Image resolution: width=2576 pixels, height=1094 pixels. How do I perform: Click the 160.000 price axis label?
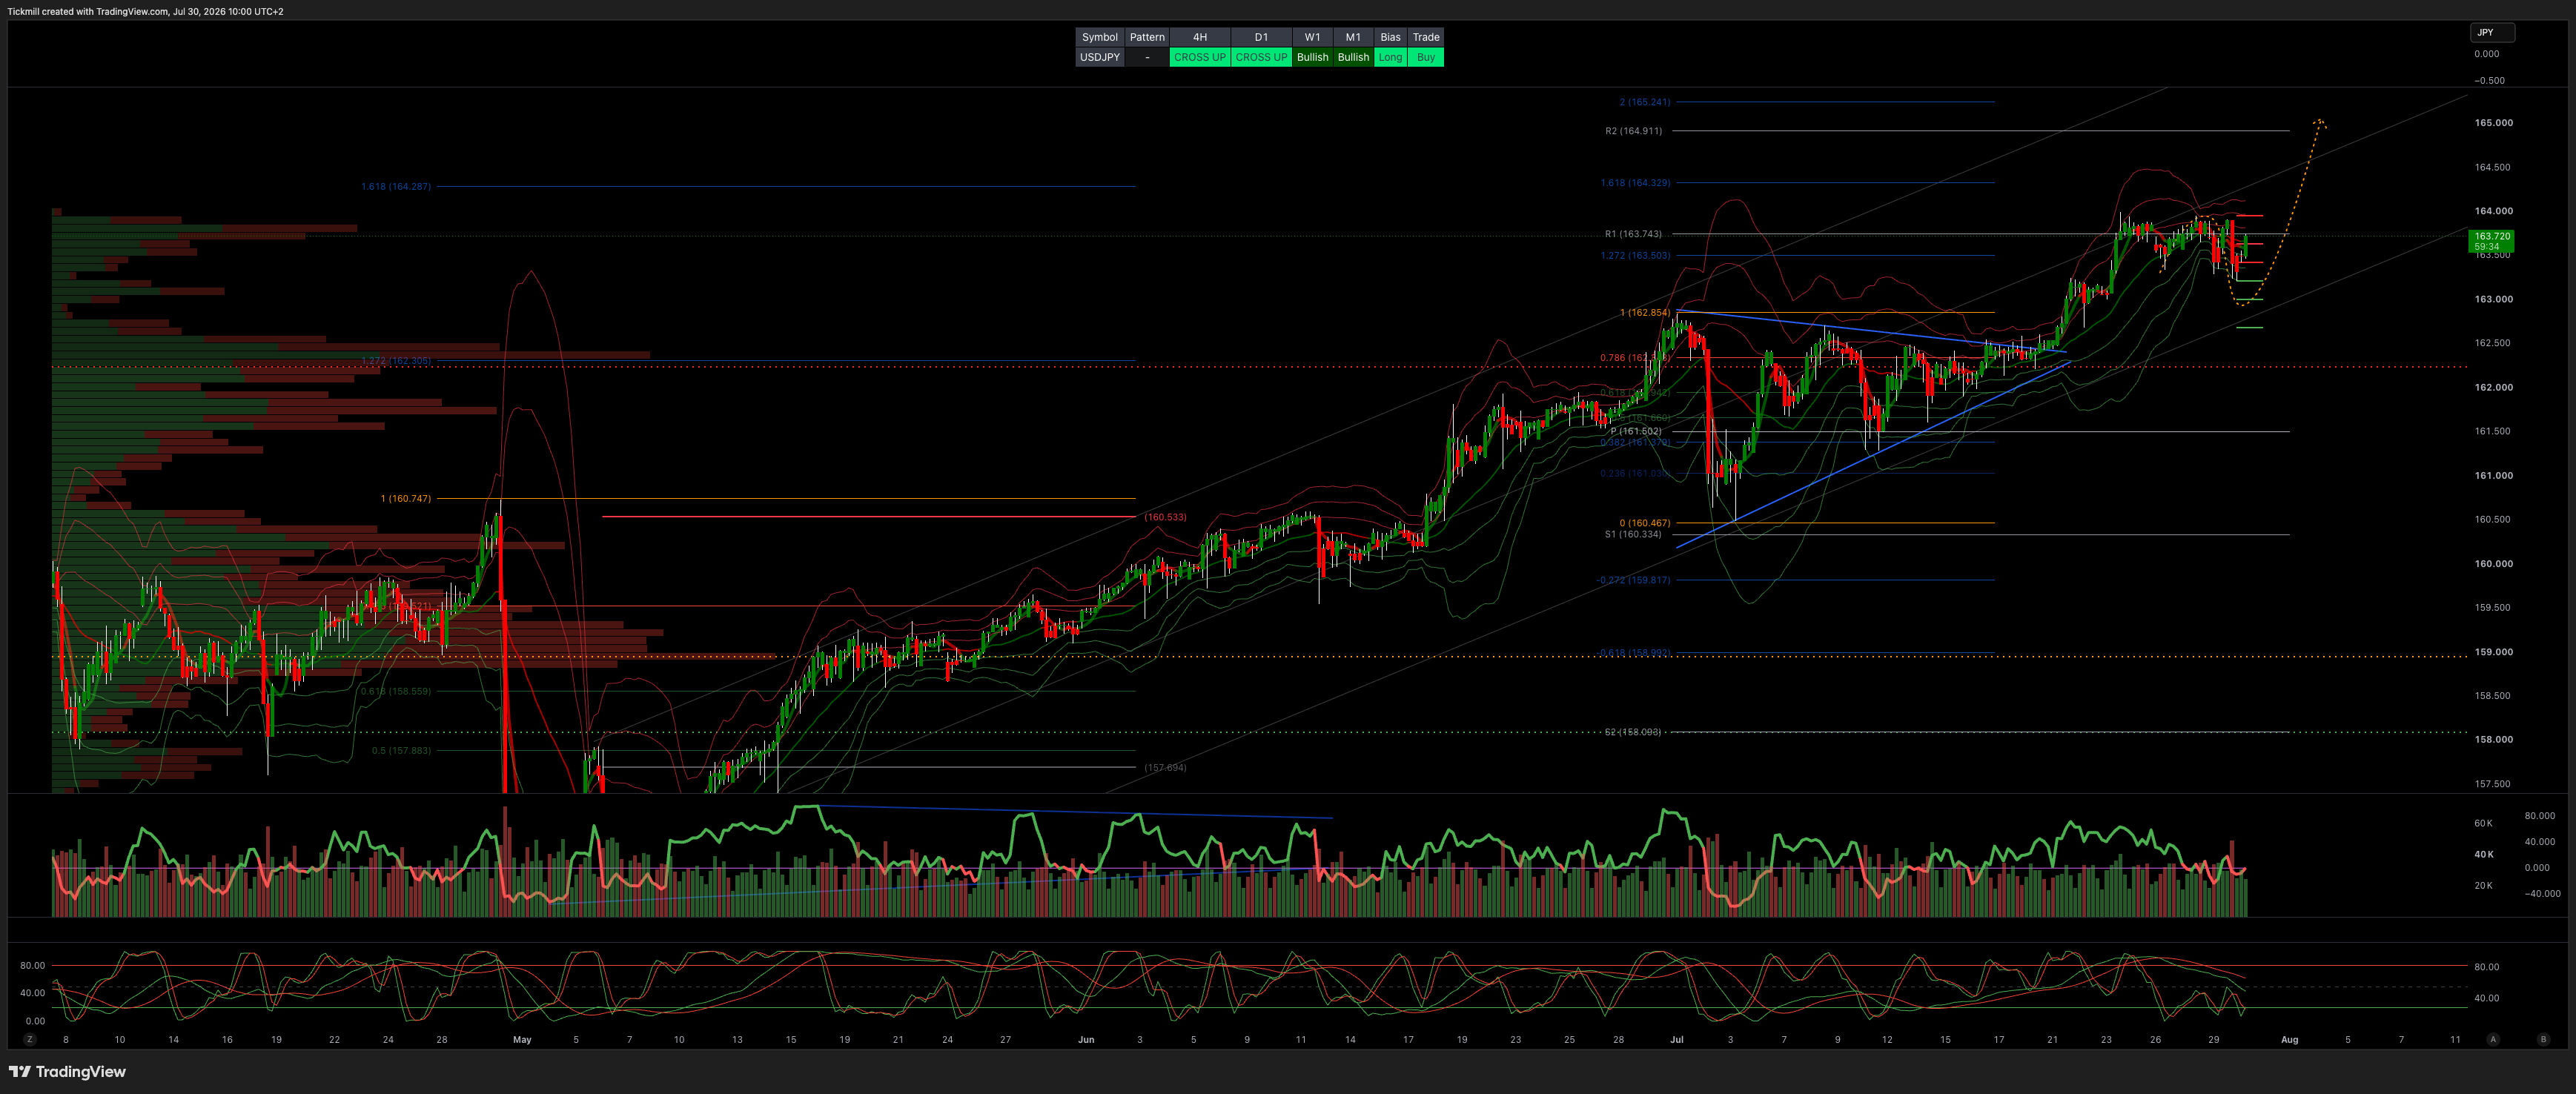point(2493,563)
